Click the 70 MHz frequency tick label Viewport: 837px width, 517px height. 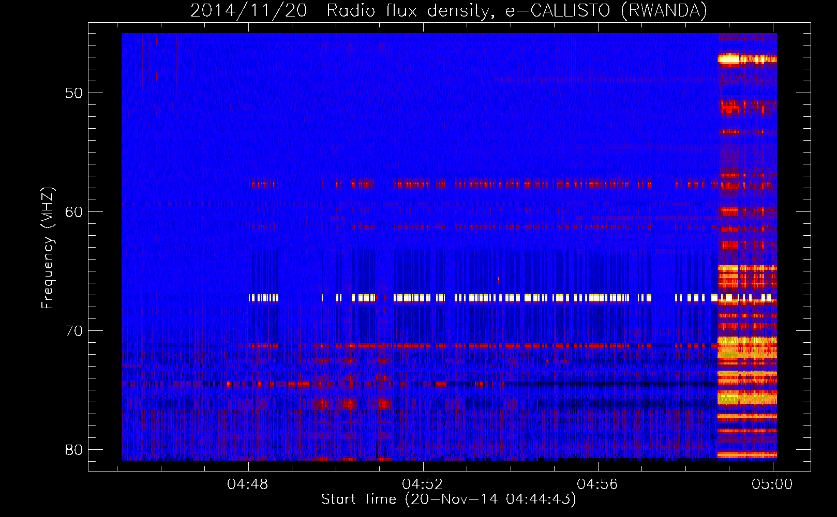click(x=74, y=331)
